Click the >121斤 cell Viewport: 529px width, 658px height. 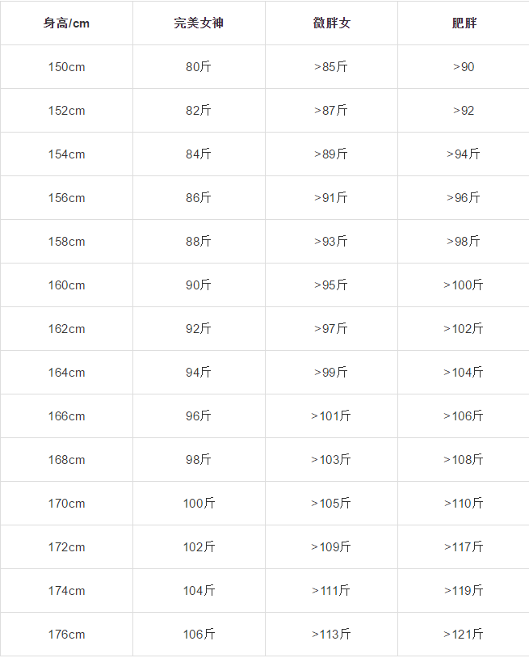coord(464,635)
